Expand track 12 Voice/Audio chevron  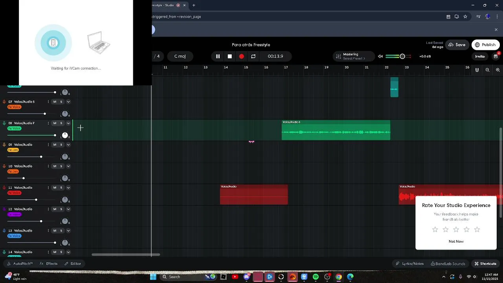click(68, 209)
